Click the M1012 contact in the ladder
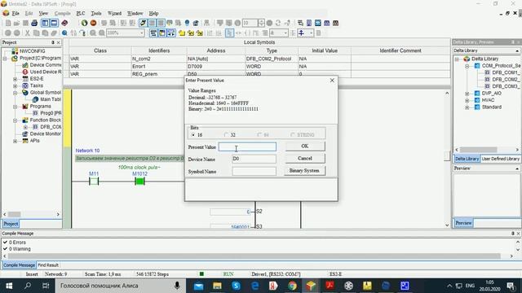Image resolution: width=522 pixels, height=293 pixels. [139, 181]
